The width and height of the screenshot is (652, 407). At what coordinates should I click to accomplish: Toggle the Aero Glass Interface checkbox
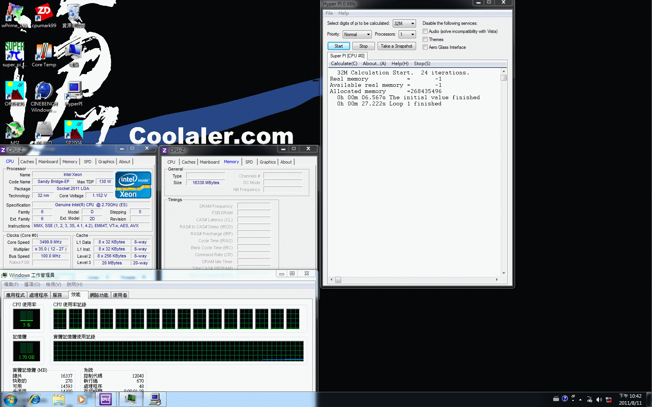(425, 47)
